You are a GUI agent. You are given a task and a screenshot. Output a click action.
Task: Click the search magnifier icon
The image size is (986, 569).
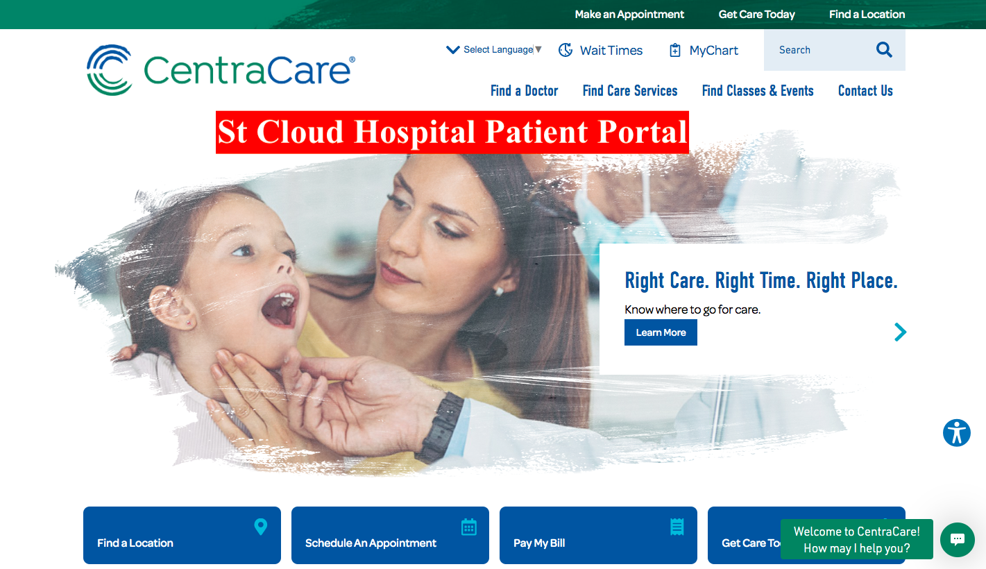884,50
